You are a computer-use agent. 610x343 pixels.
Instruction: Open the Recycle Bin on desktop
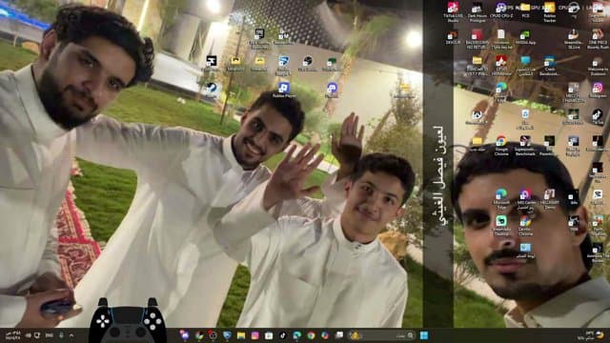click(525, 120)
